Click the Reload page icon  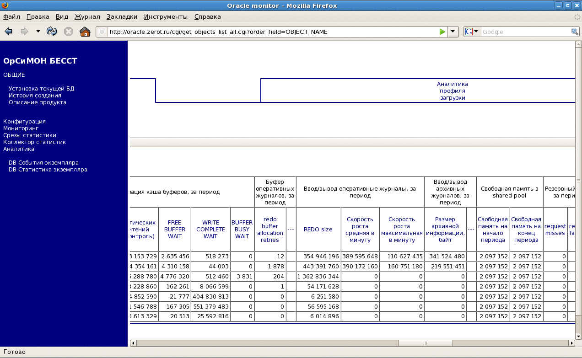click(52, 32)
